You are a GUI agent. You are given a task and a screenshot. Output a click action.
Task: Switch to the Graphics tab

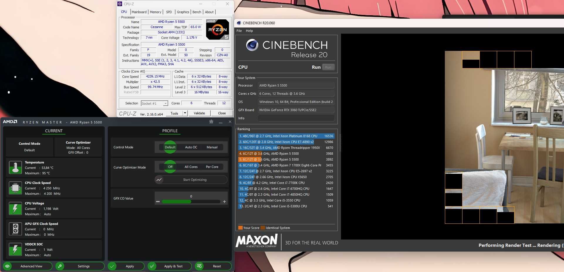tap(183, 12)
